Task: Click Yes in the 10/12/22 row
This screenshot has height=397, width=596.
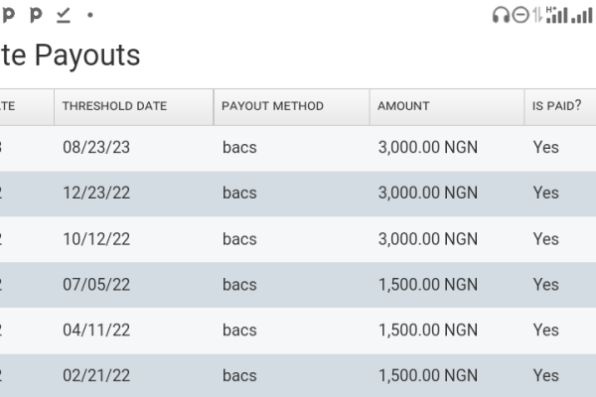Action: [545, 239]
